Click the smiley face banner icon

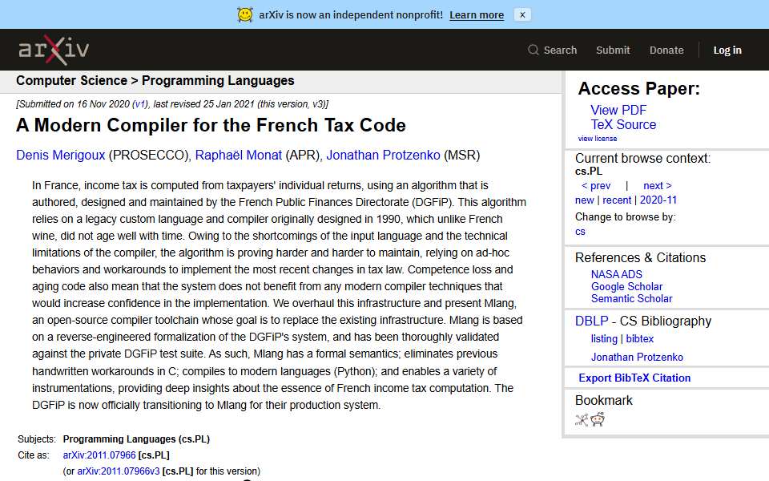(x=245, y=14)
